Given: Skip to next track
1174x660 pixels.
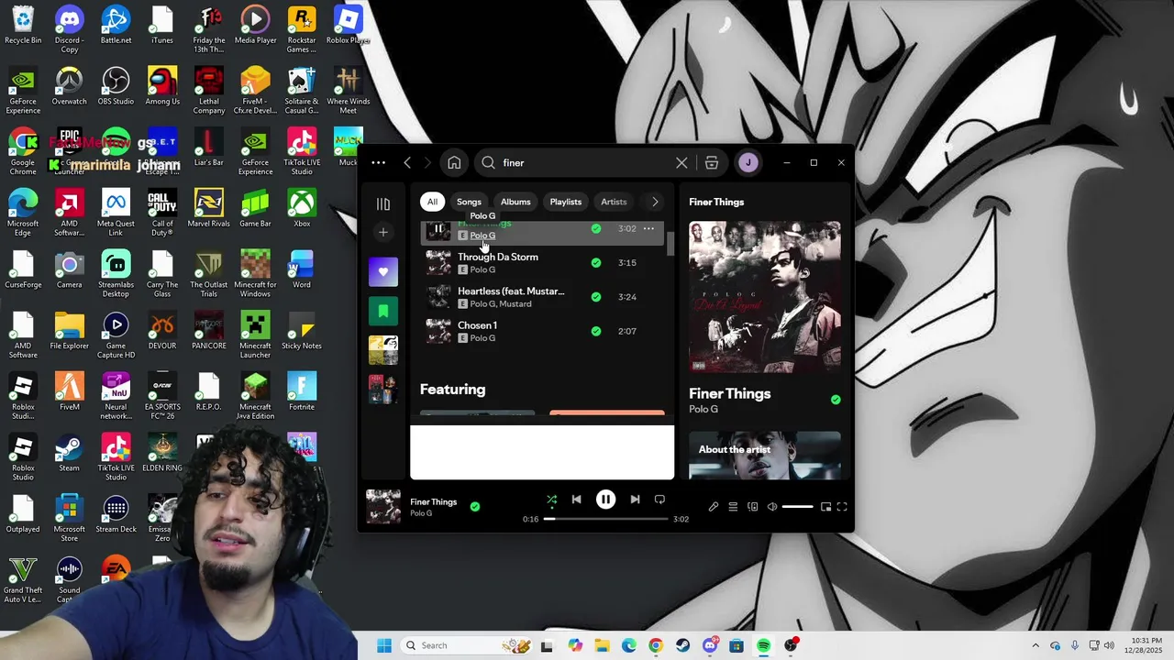Looking at the screenshot, I should 635,500.
